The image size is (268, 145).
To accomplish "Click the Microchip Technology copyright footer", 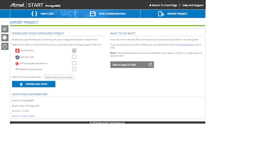I will [108, 123].
